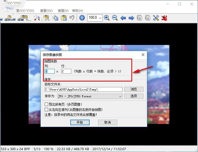The height and width of the screenshot is (152, 198).
Task: Click the 注意: 目录中的同名文件将会被覆盖! note
Action: 71,115
